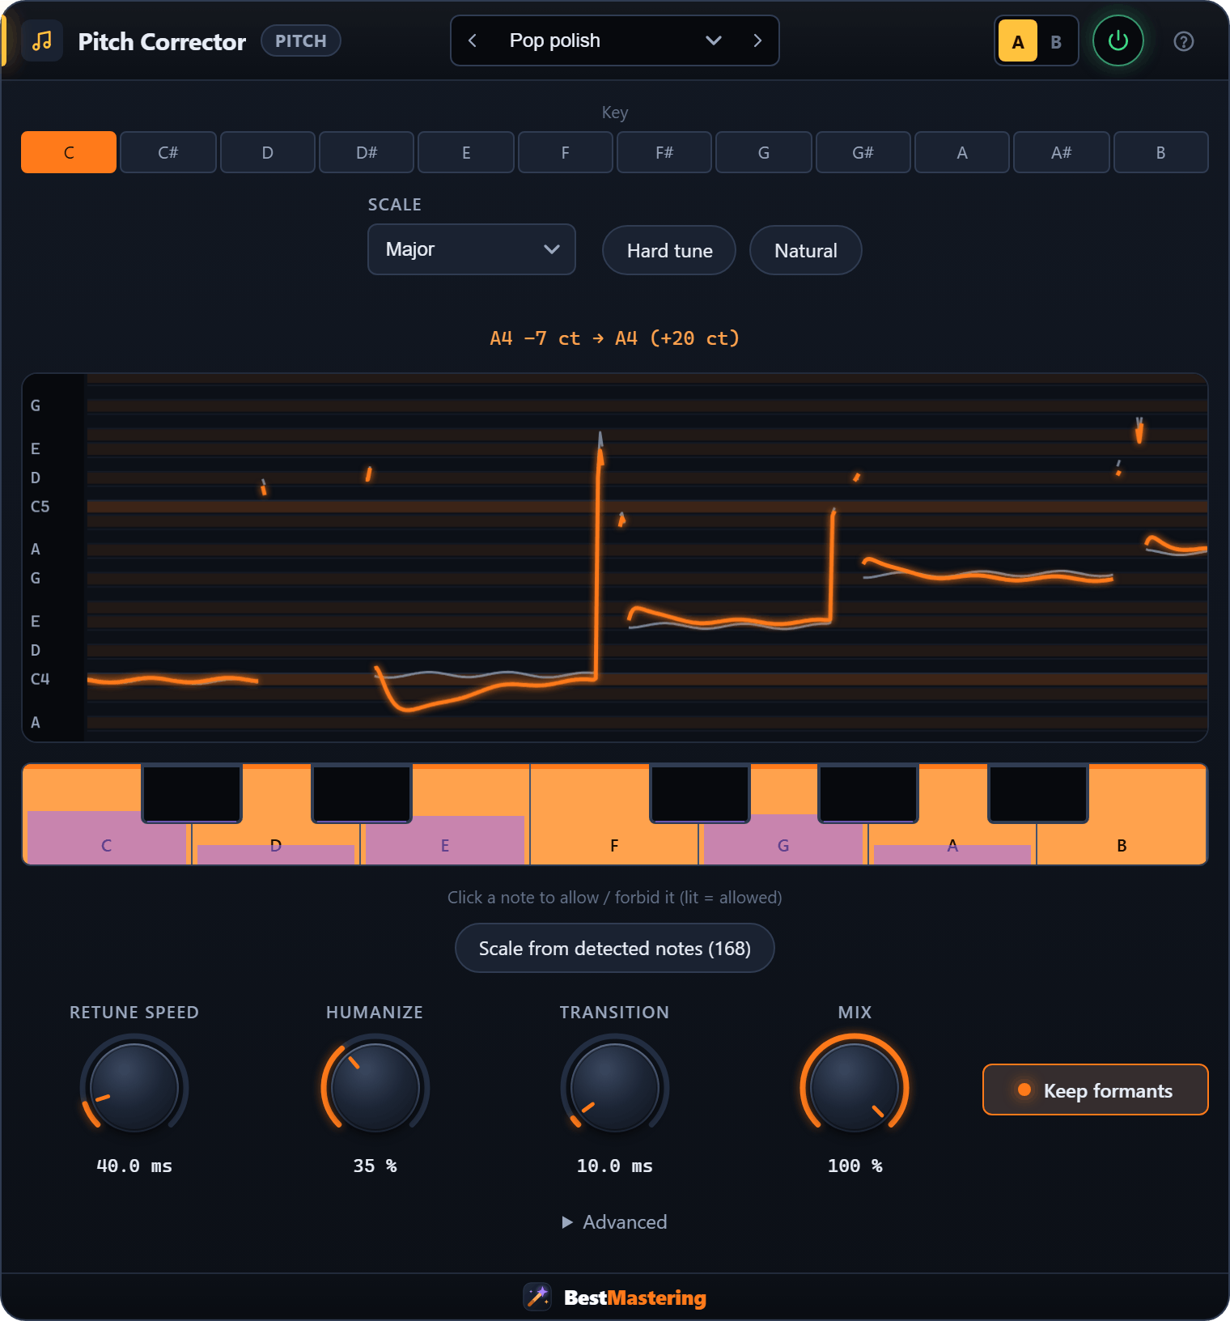Viewport: 1230px width, 1321px height.
Task: Select key G# in key row
Action: (863, 152)
